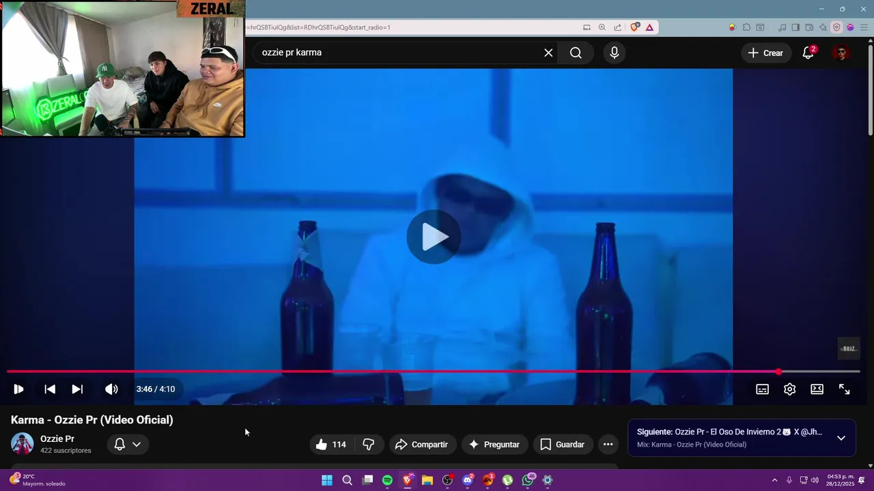
Task: Click the media control music note icon
Action: tap(782, 27)
